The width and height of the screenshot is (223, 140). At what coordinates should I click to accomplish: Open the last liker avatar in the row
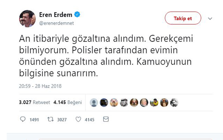pos(174,102)
